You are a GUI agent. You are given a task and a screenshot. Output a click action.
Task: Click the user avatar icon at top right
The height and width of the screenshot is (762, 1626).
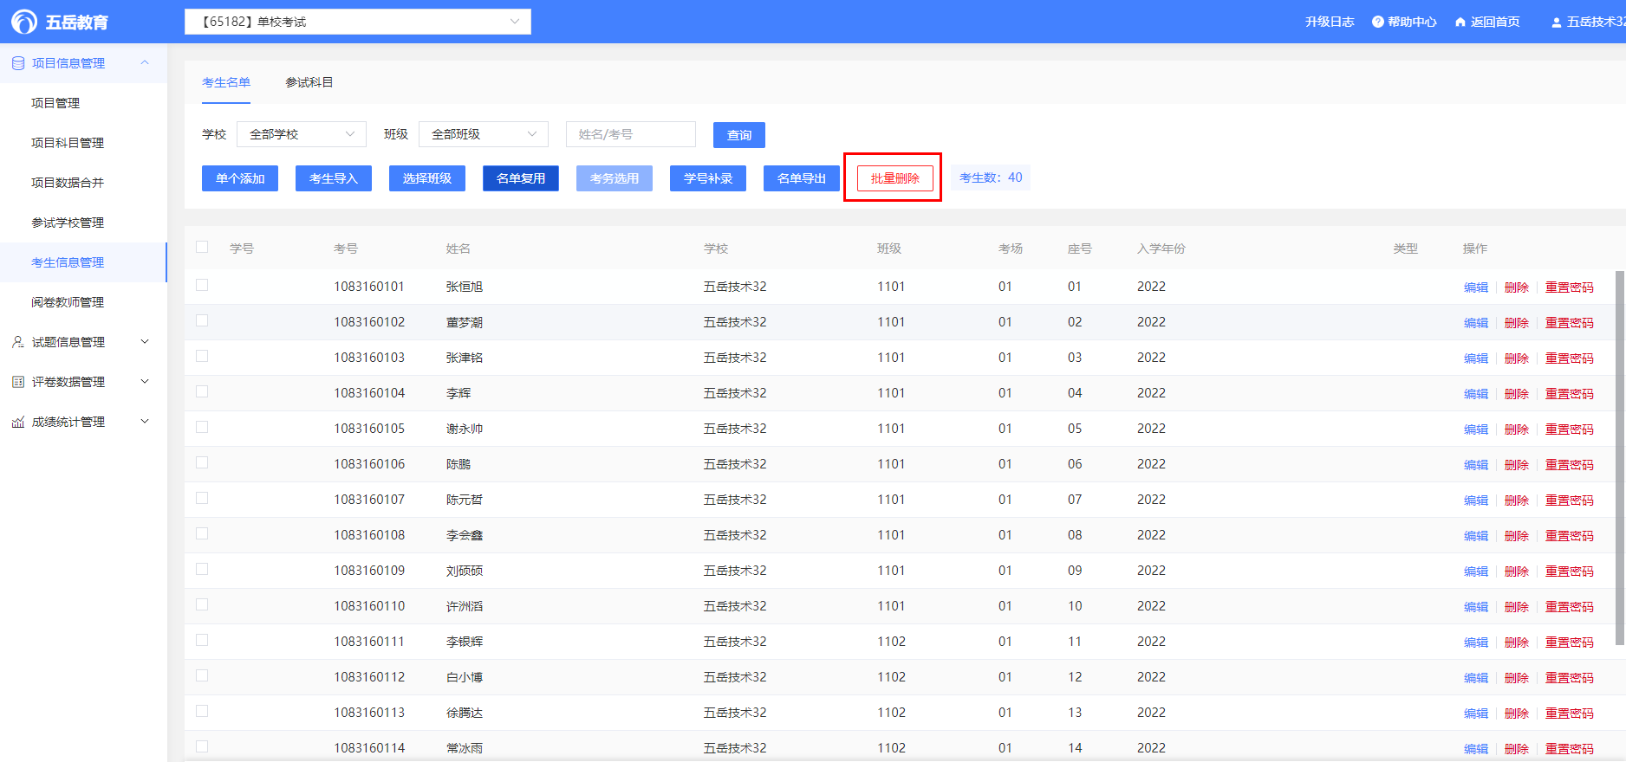click(1557, 22)
